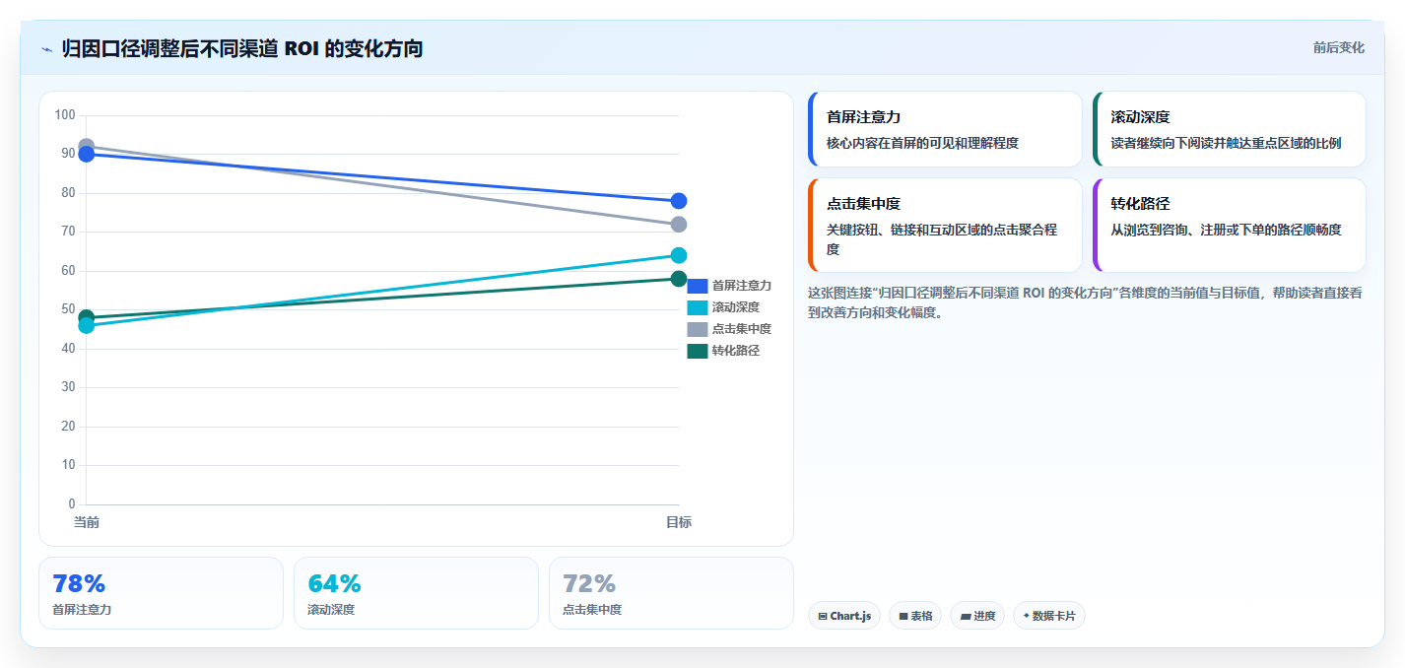
Task: Open the 78% 首屏注意力 stat card
Action: click(x=161, y=593)
